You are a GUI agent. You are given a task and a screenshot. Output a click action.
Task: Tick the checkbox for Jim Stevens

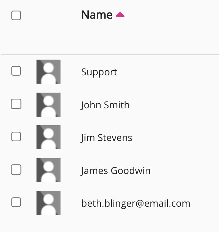click(x=16, y=137)
